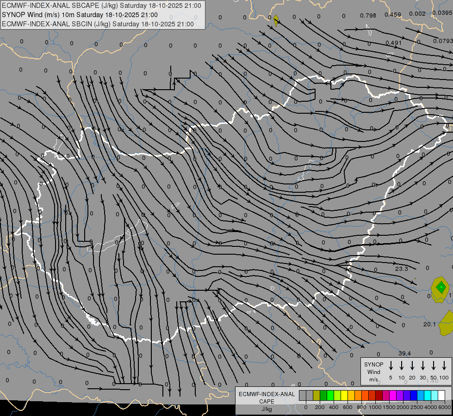The width and height of the screenshot is (453, 416).
Task: Click the 6000 tick label on the CAPE scale
Action: (445, 407)
